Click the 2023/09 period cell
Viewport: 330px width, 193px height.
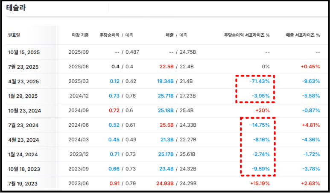tap(79, 169)
